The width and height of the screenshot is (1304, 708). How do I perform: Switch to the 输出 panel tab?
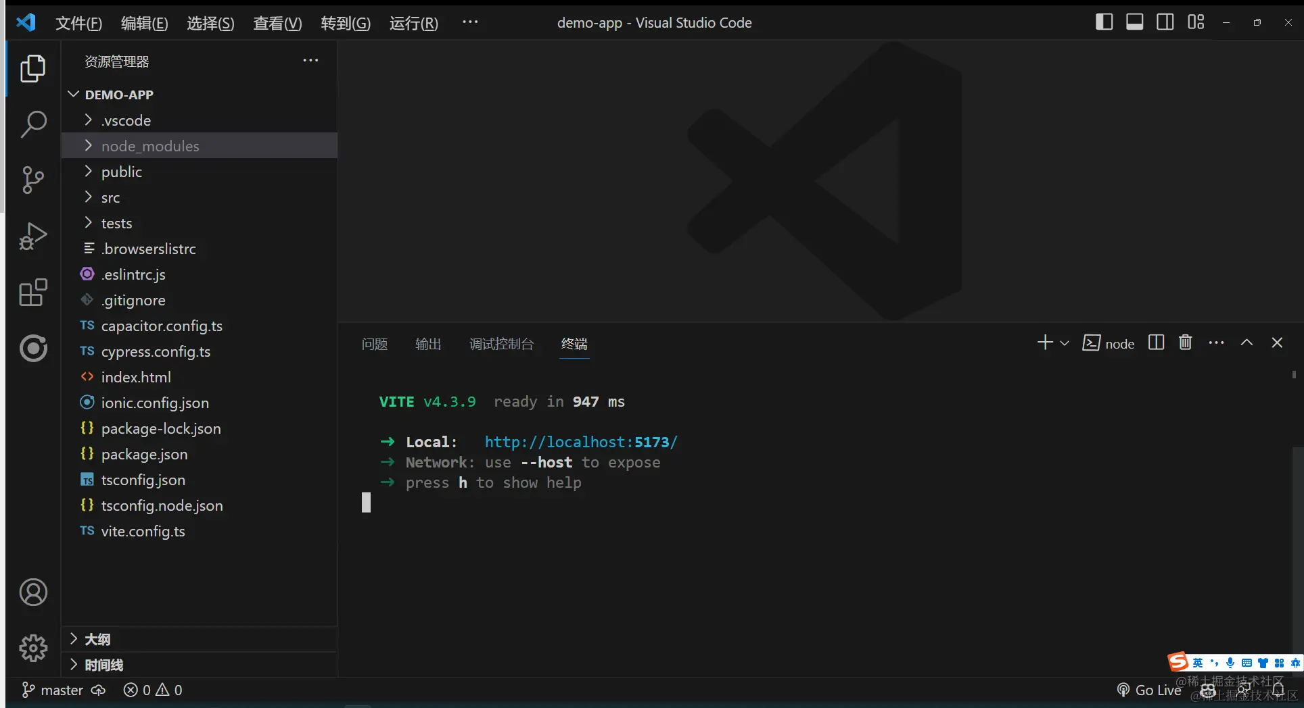428,344
